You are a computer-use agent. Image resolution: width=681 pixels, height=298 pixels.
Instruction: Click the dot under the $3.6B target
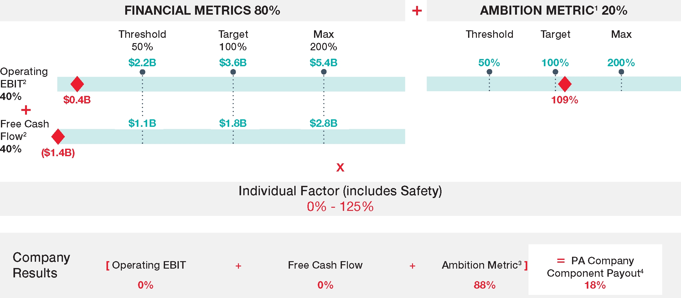coord(233,72)
